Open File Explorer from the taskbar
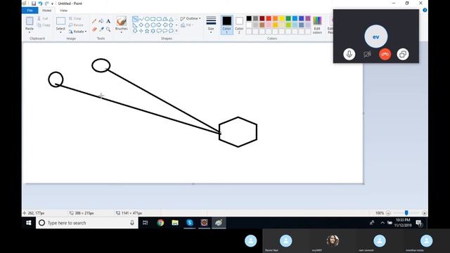 pyautogui.click(x=175, y=223)
